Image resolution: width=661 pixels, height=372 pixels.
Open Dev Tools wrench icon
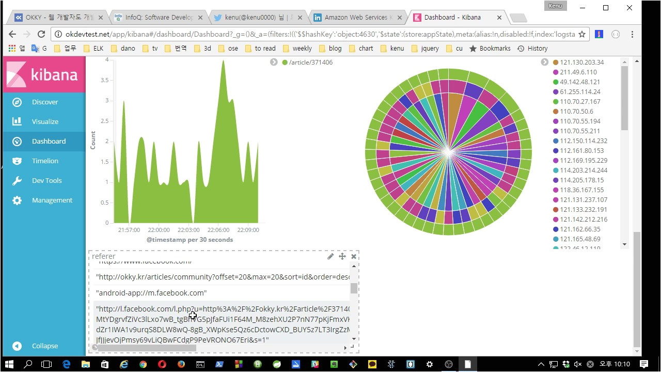(x=17, y=181)
